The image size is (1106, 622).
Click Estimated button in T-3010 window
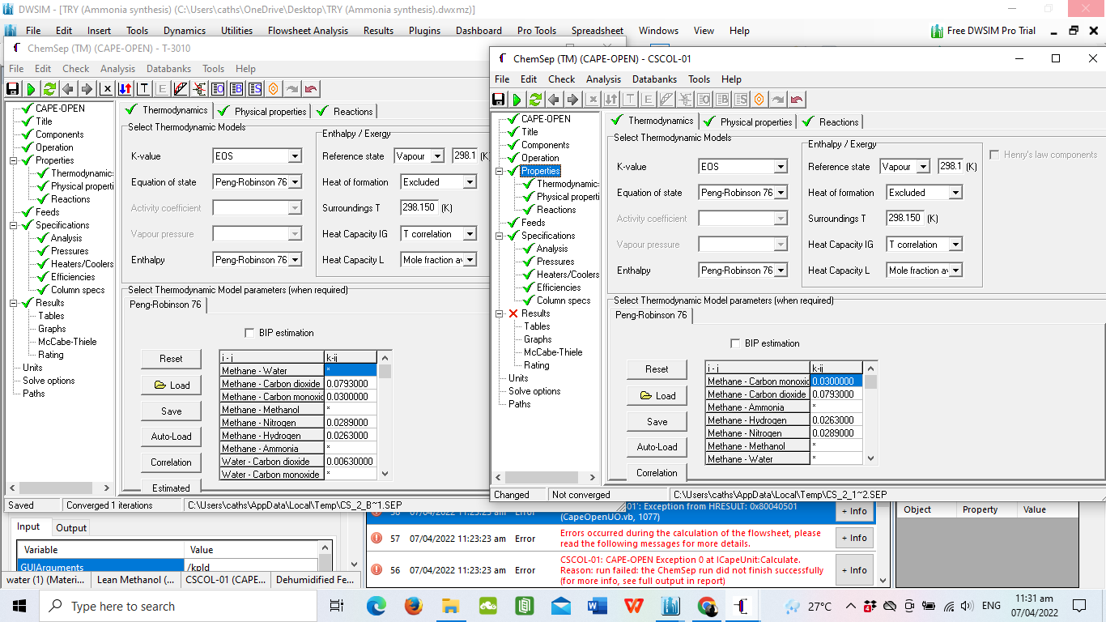[x=171, y=486]
